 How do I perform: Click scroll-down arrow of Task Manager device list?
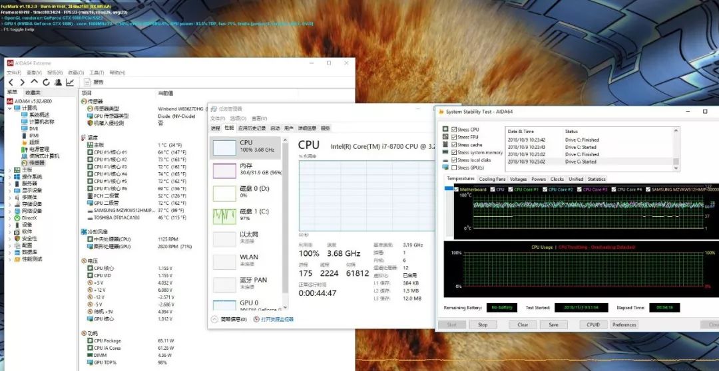pos(285,307)
